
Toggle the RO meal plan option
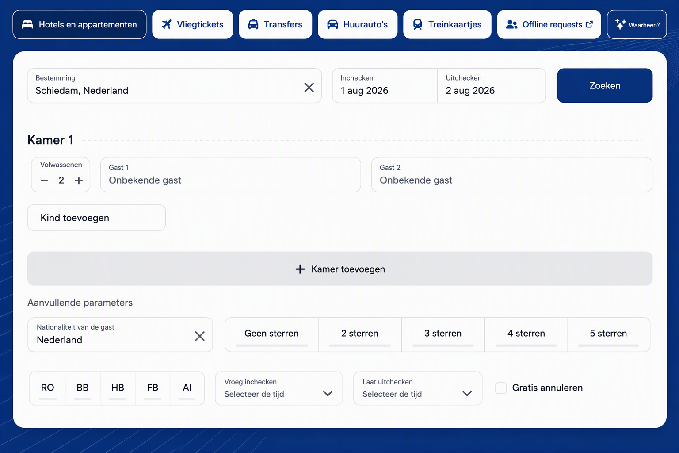click(47, 388)
